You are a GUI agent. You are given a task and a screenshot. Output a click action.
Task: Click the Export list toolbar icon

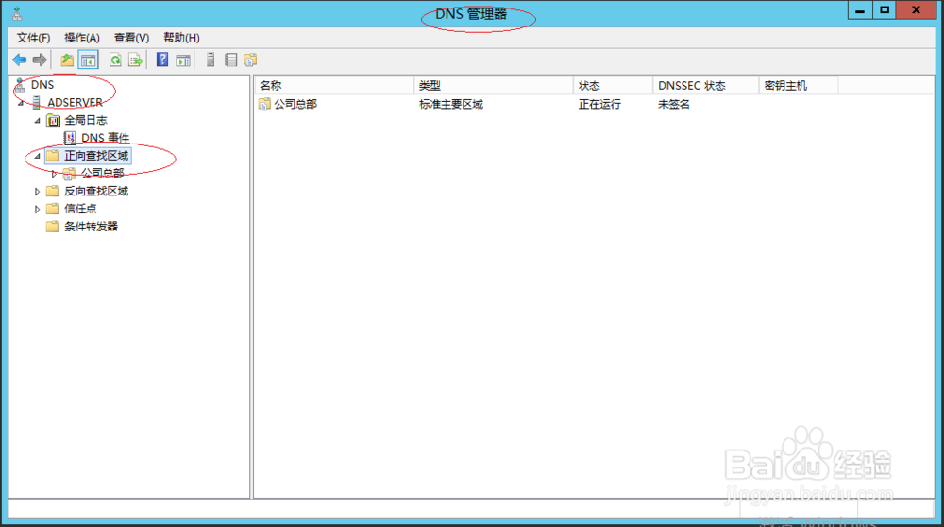tap(135, 59)
